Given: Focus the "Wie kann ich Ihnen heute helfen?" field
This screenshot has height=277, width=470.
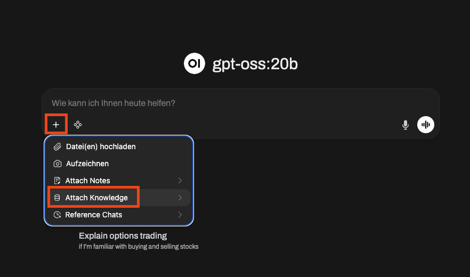Looking at the screenshot, I should coord(213,103).
